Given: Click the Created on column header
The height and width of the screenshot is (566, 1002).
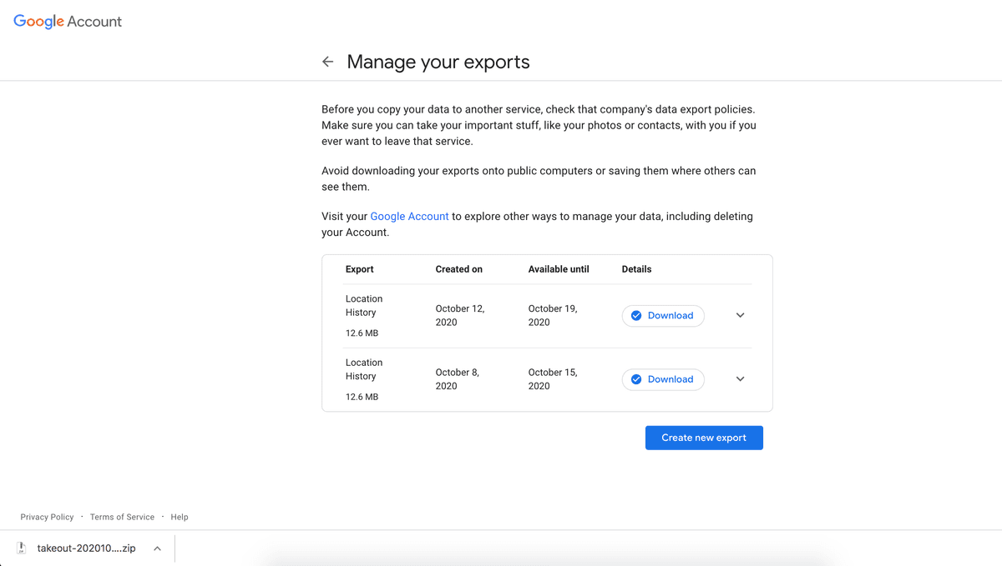Looking at the screenshot, I should (x=458, y=269).
